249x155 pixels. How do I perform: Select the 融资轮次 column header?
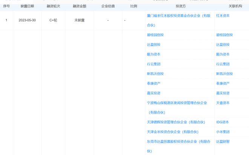point(53,6)
